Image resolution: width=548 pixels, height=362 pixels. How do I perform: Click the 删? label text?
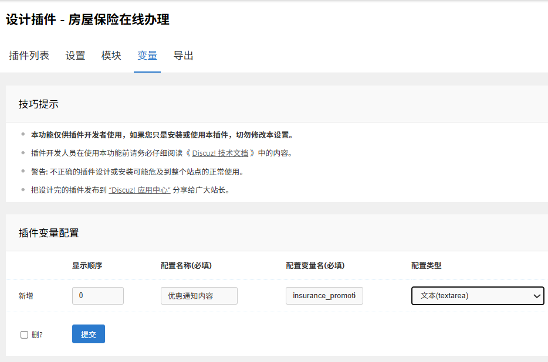coord(37,335)
